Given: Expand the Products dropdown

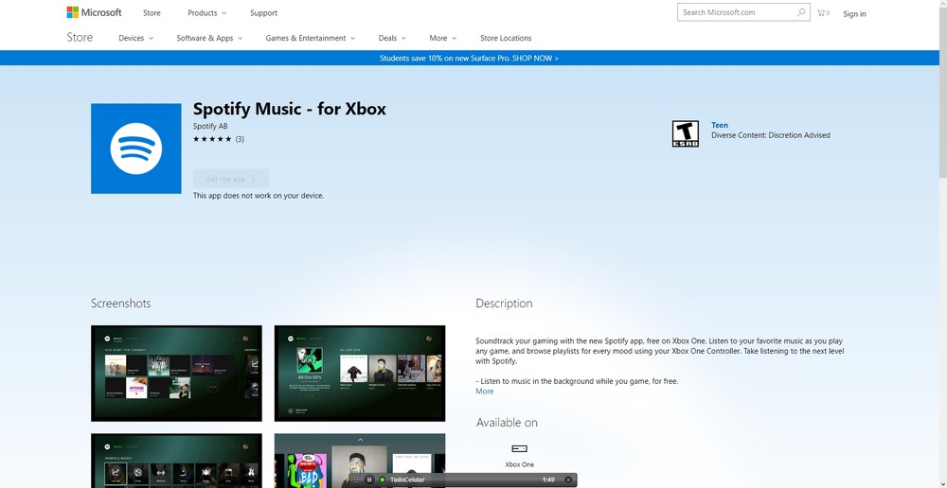Looking at the screenshot, I should pyautogui.click(x=206, y=12).
